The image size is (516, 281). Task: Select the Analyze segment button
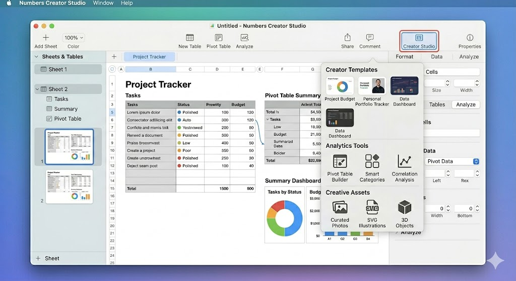[x=466, y=105]
